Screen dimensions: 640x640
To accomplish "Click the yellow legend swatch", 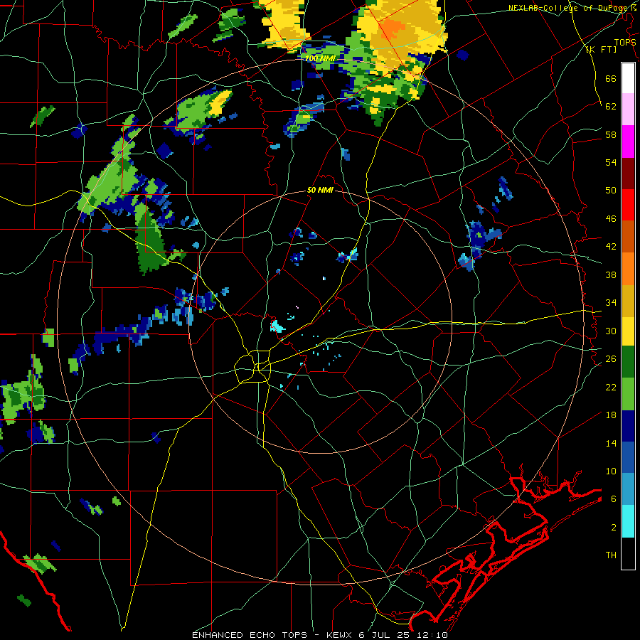I will [x=628, y=331].
